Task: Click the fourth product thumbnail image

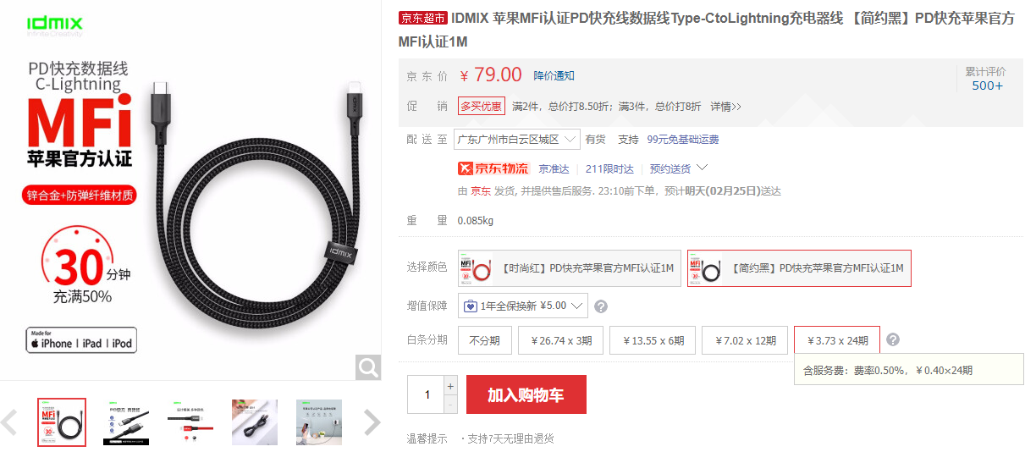Action: (x=255, y=422)
